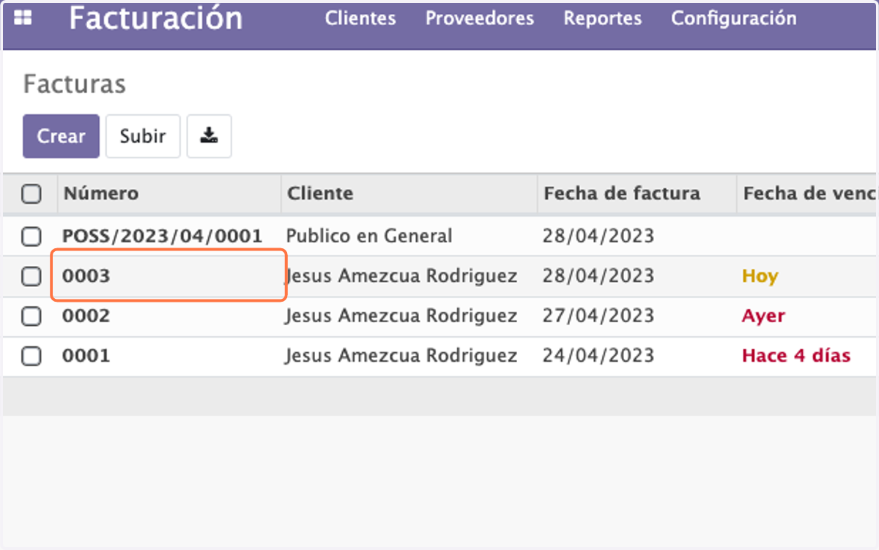
Task: Check the box for invoice 0003
Action: point(31,276)
